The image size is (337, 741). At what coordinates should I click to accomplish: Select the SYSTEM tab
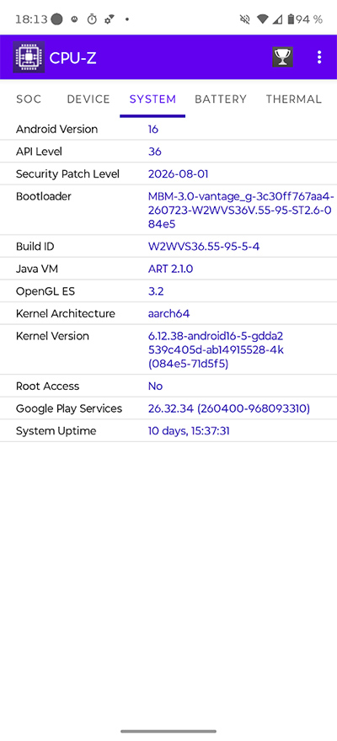(x=152, y=99)
